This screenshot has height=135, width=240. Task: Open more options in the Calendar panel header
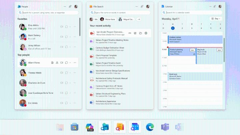point(210,7)
